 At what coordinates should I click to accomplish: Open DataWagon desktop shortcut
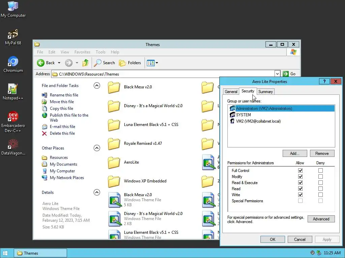point(13,147)
